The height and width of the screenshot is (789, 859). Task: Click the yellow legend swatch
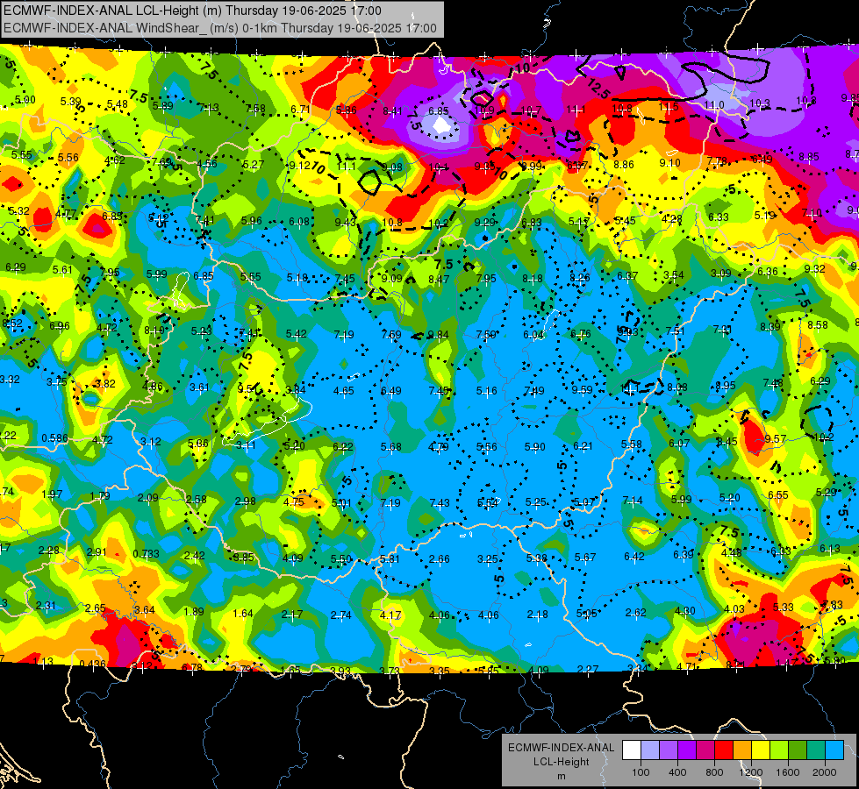[x=761, y=750]
